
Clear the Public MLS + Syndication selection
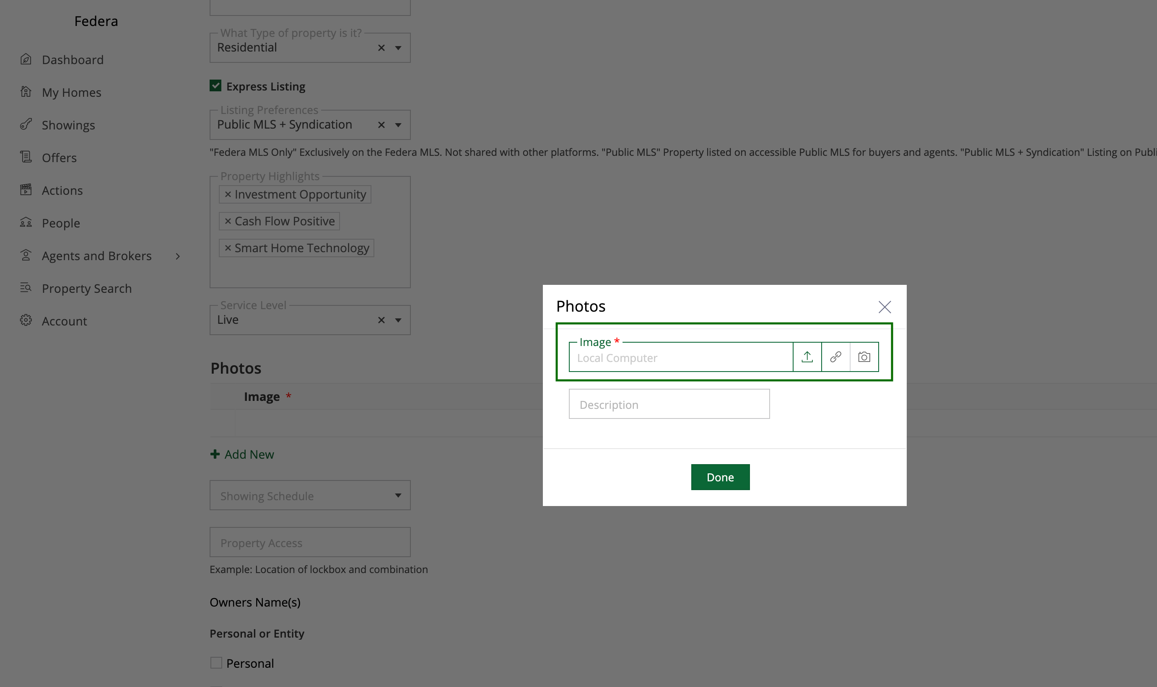pyautogui.click(x=381, y=125)
